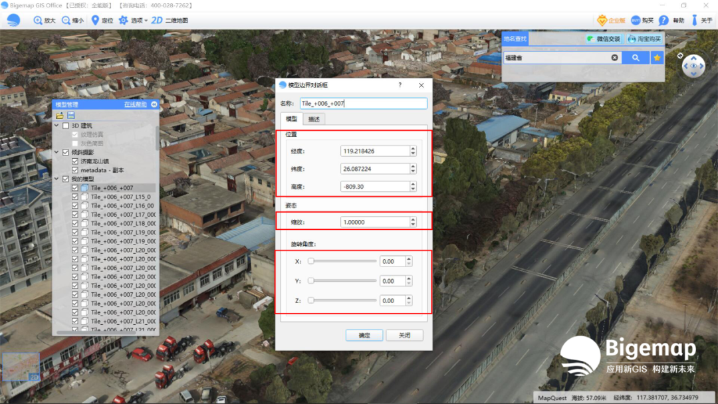This screenshot has width=718, height=404.
Task: Tilt view down with compass down arrow
Action: [694, 74]
